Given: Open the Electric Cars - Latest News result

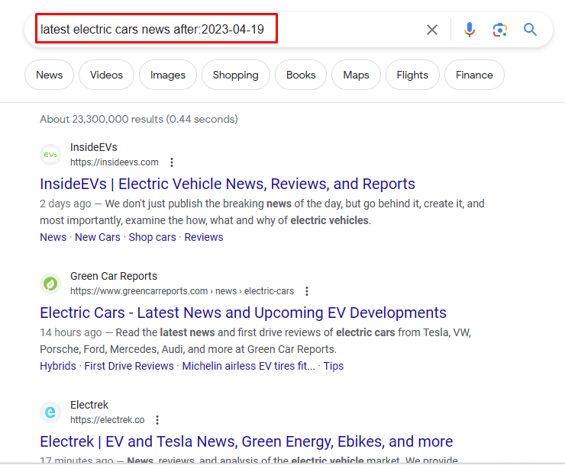Looking at the screenshot, I should pyautogui.click(x=243, y=313).
